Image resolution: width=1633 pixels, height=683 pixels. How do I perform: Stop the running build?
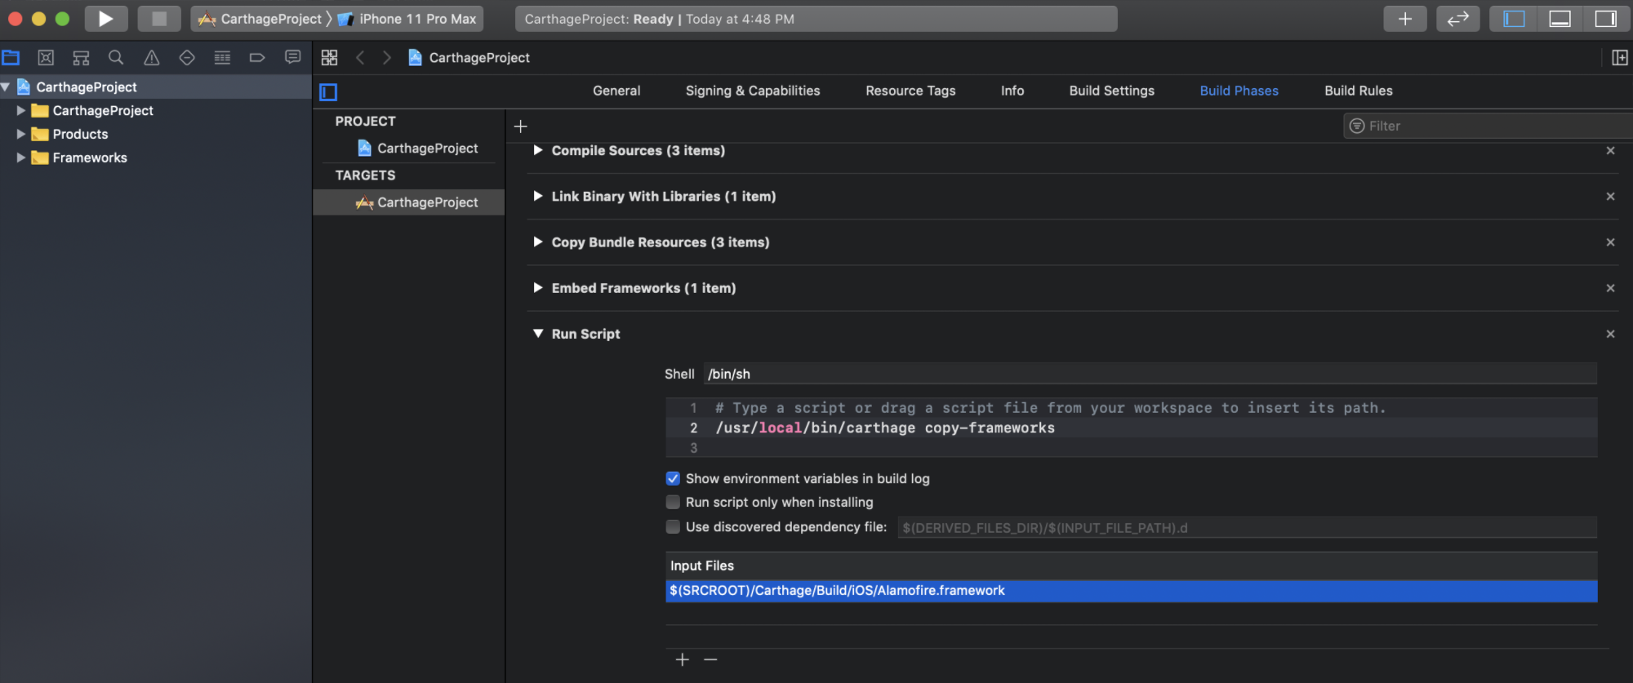159,19
